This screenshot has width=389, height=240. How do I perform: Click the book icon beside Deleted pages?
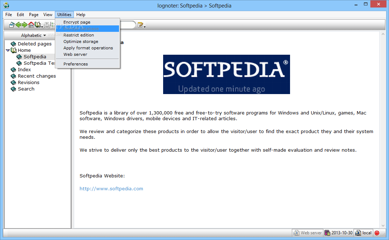tap(13, 44)
